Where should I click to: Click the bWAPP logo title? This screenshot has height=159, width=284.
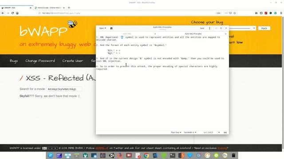(x=43, y=31)
